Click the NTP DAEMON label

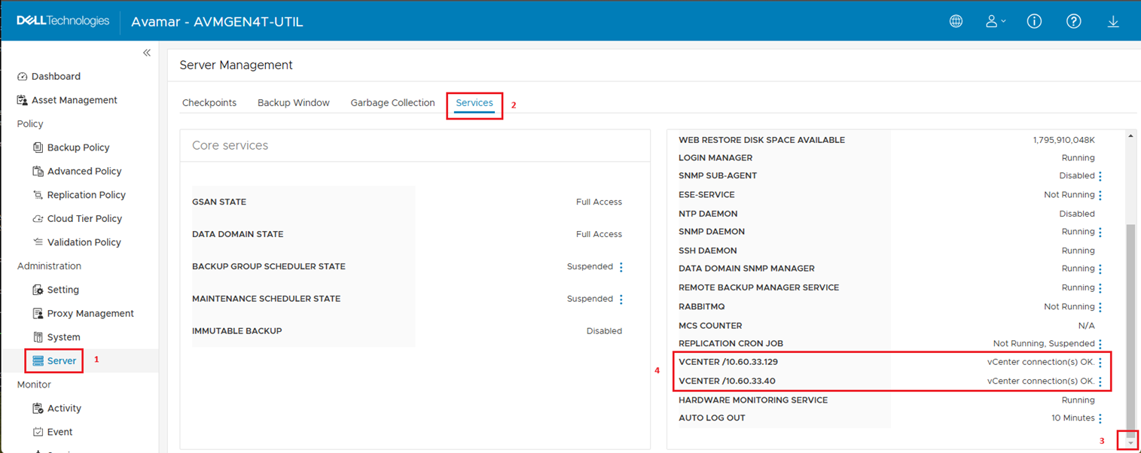click(x=708, y=214)
